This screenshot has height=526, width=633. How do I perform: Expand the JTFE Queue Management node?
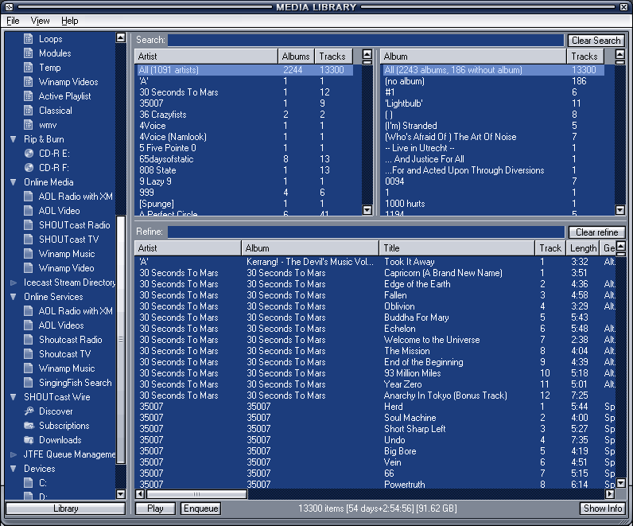tap(14, 454)
